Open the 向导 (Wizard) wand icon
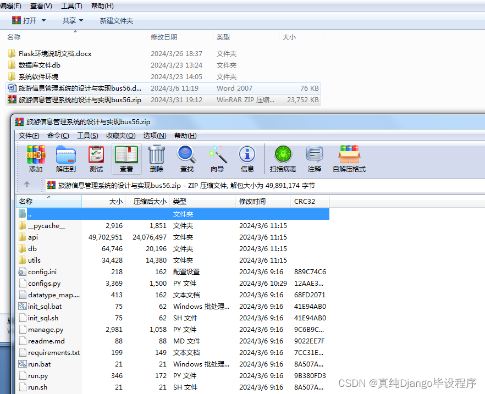 coord(217,154)
